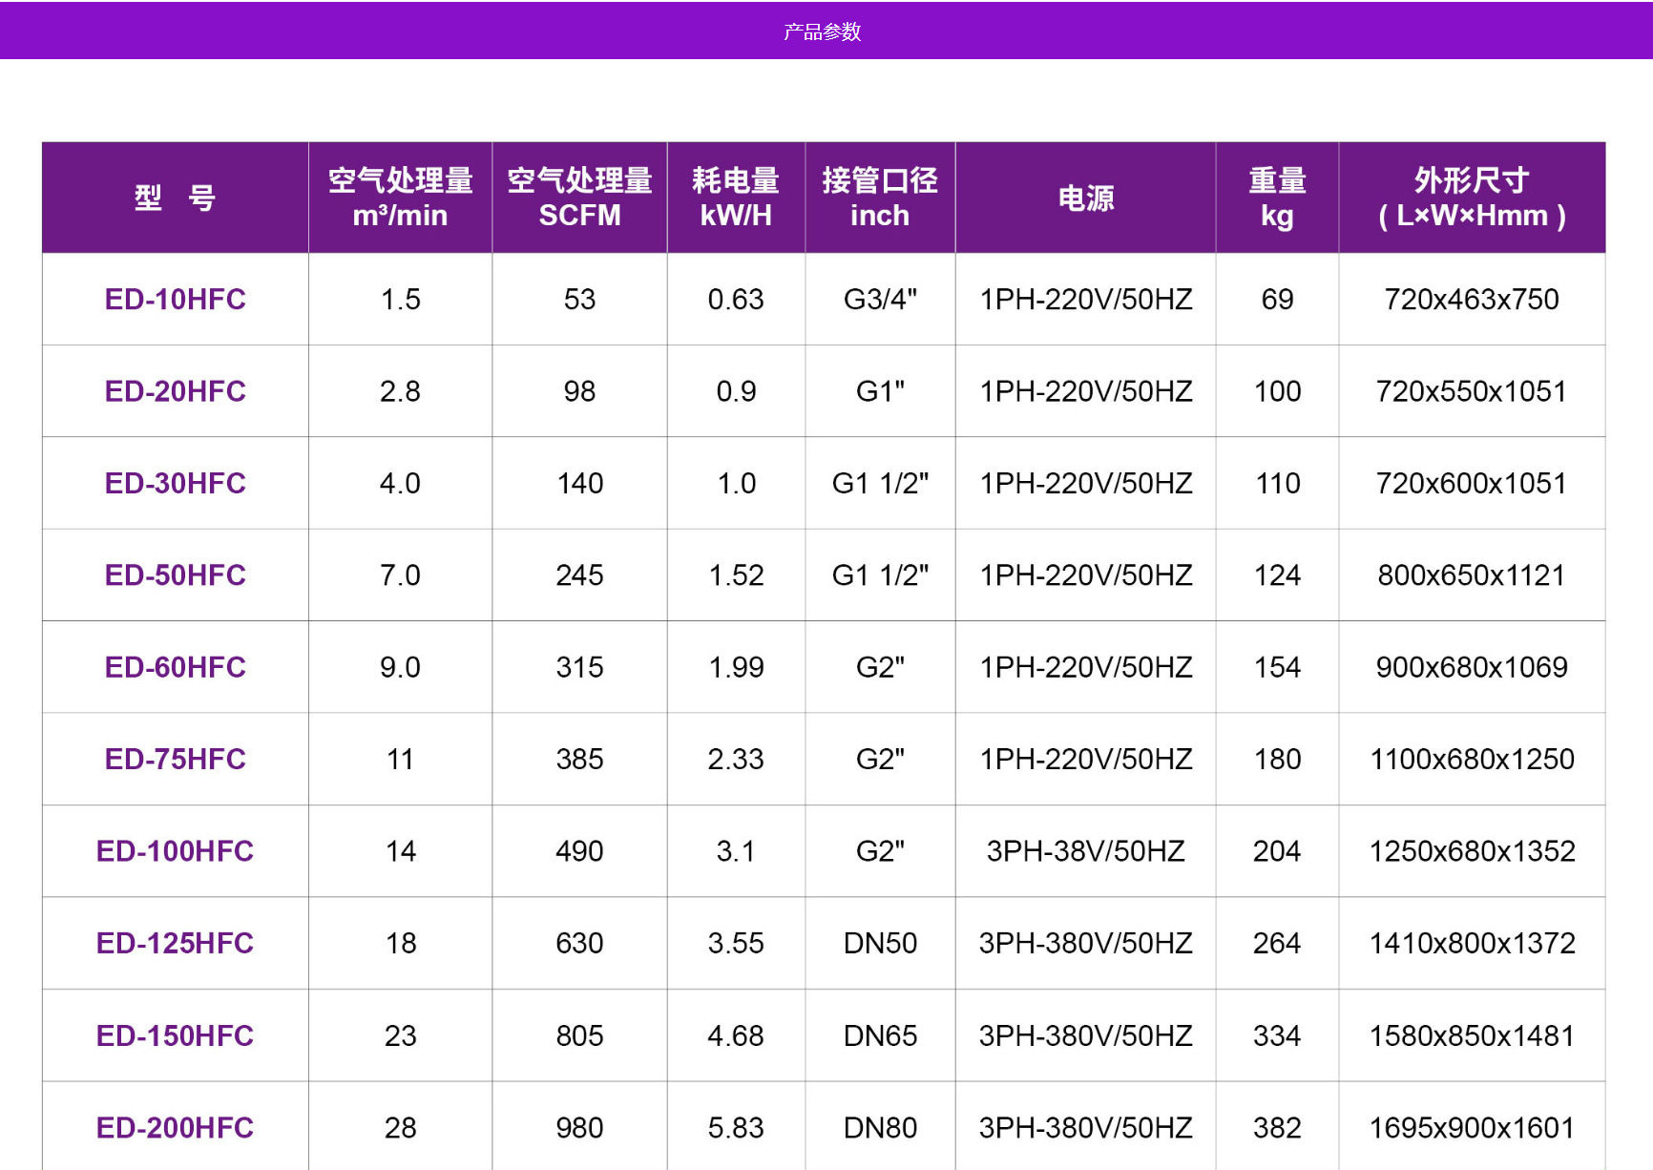Click the 空气处理量 SCFM column header

pyautogui.click(x=579, y=198)
